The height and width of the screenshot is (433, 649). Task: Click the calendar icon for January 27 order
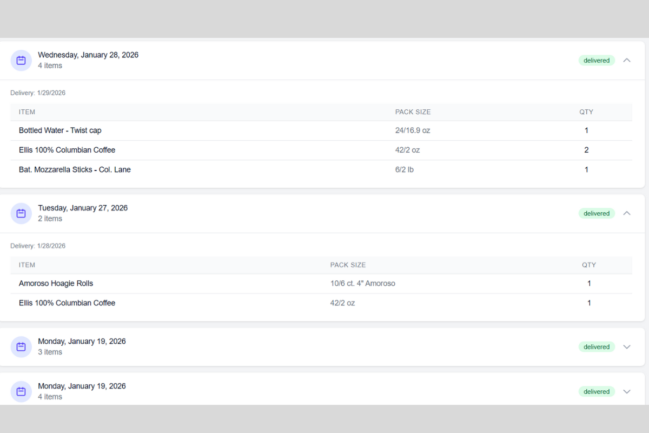pyautogui.click(x=21, y=213)
